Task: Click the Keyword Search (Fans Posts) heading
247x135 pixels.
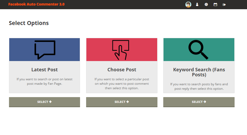Action: 199,72
